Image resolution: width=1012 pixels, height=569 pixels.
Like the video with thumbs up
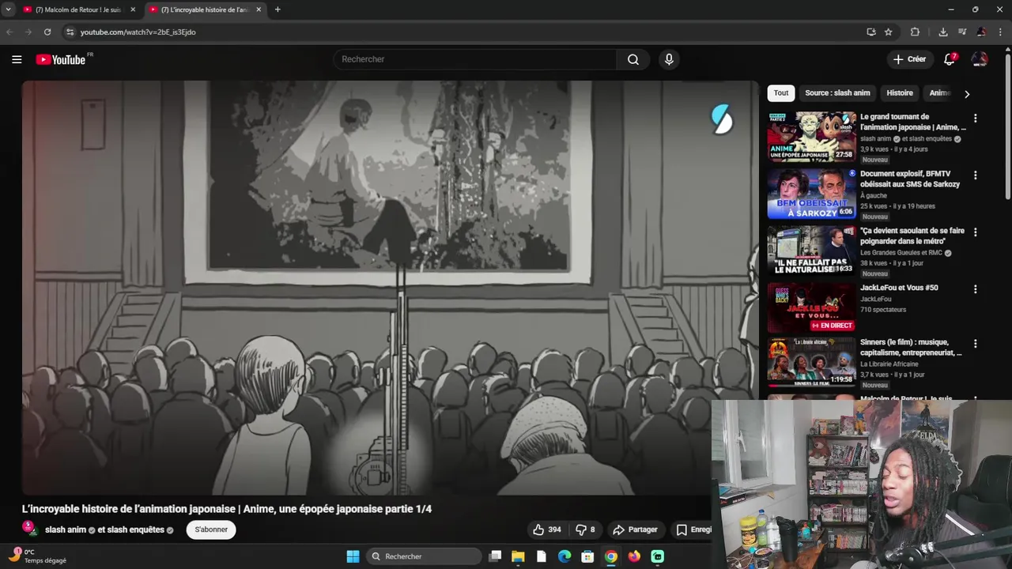pos(547,529)
